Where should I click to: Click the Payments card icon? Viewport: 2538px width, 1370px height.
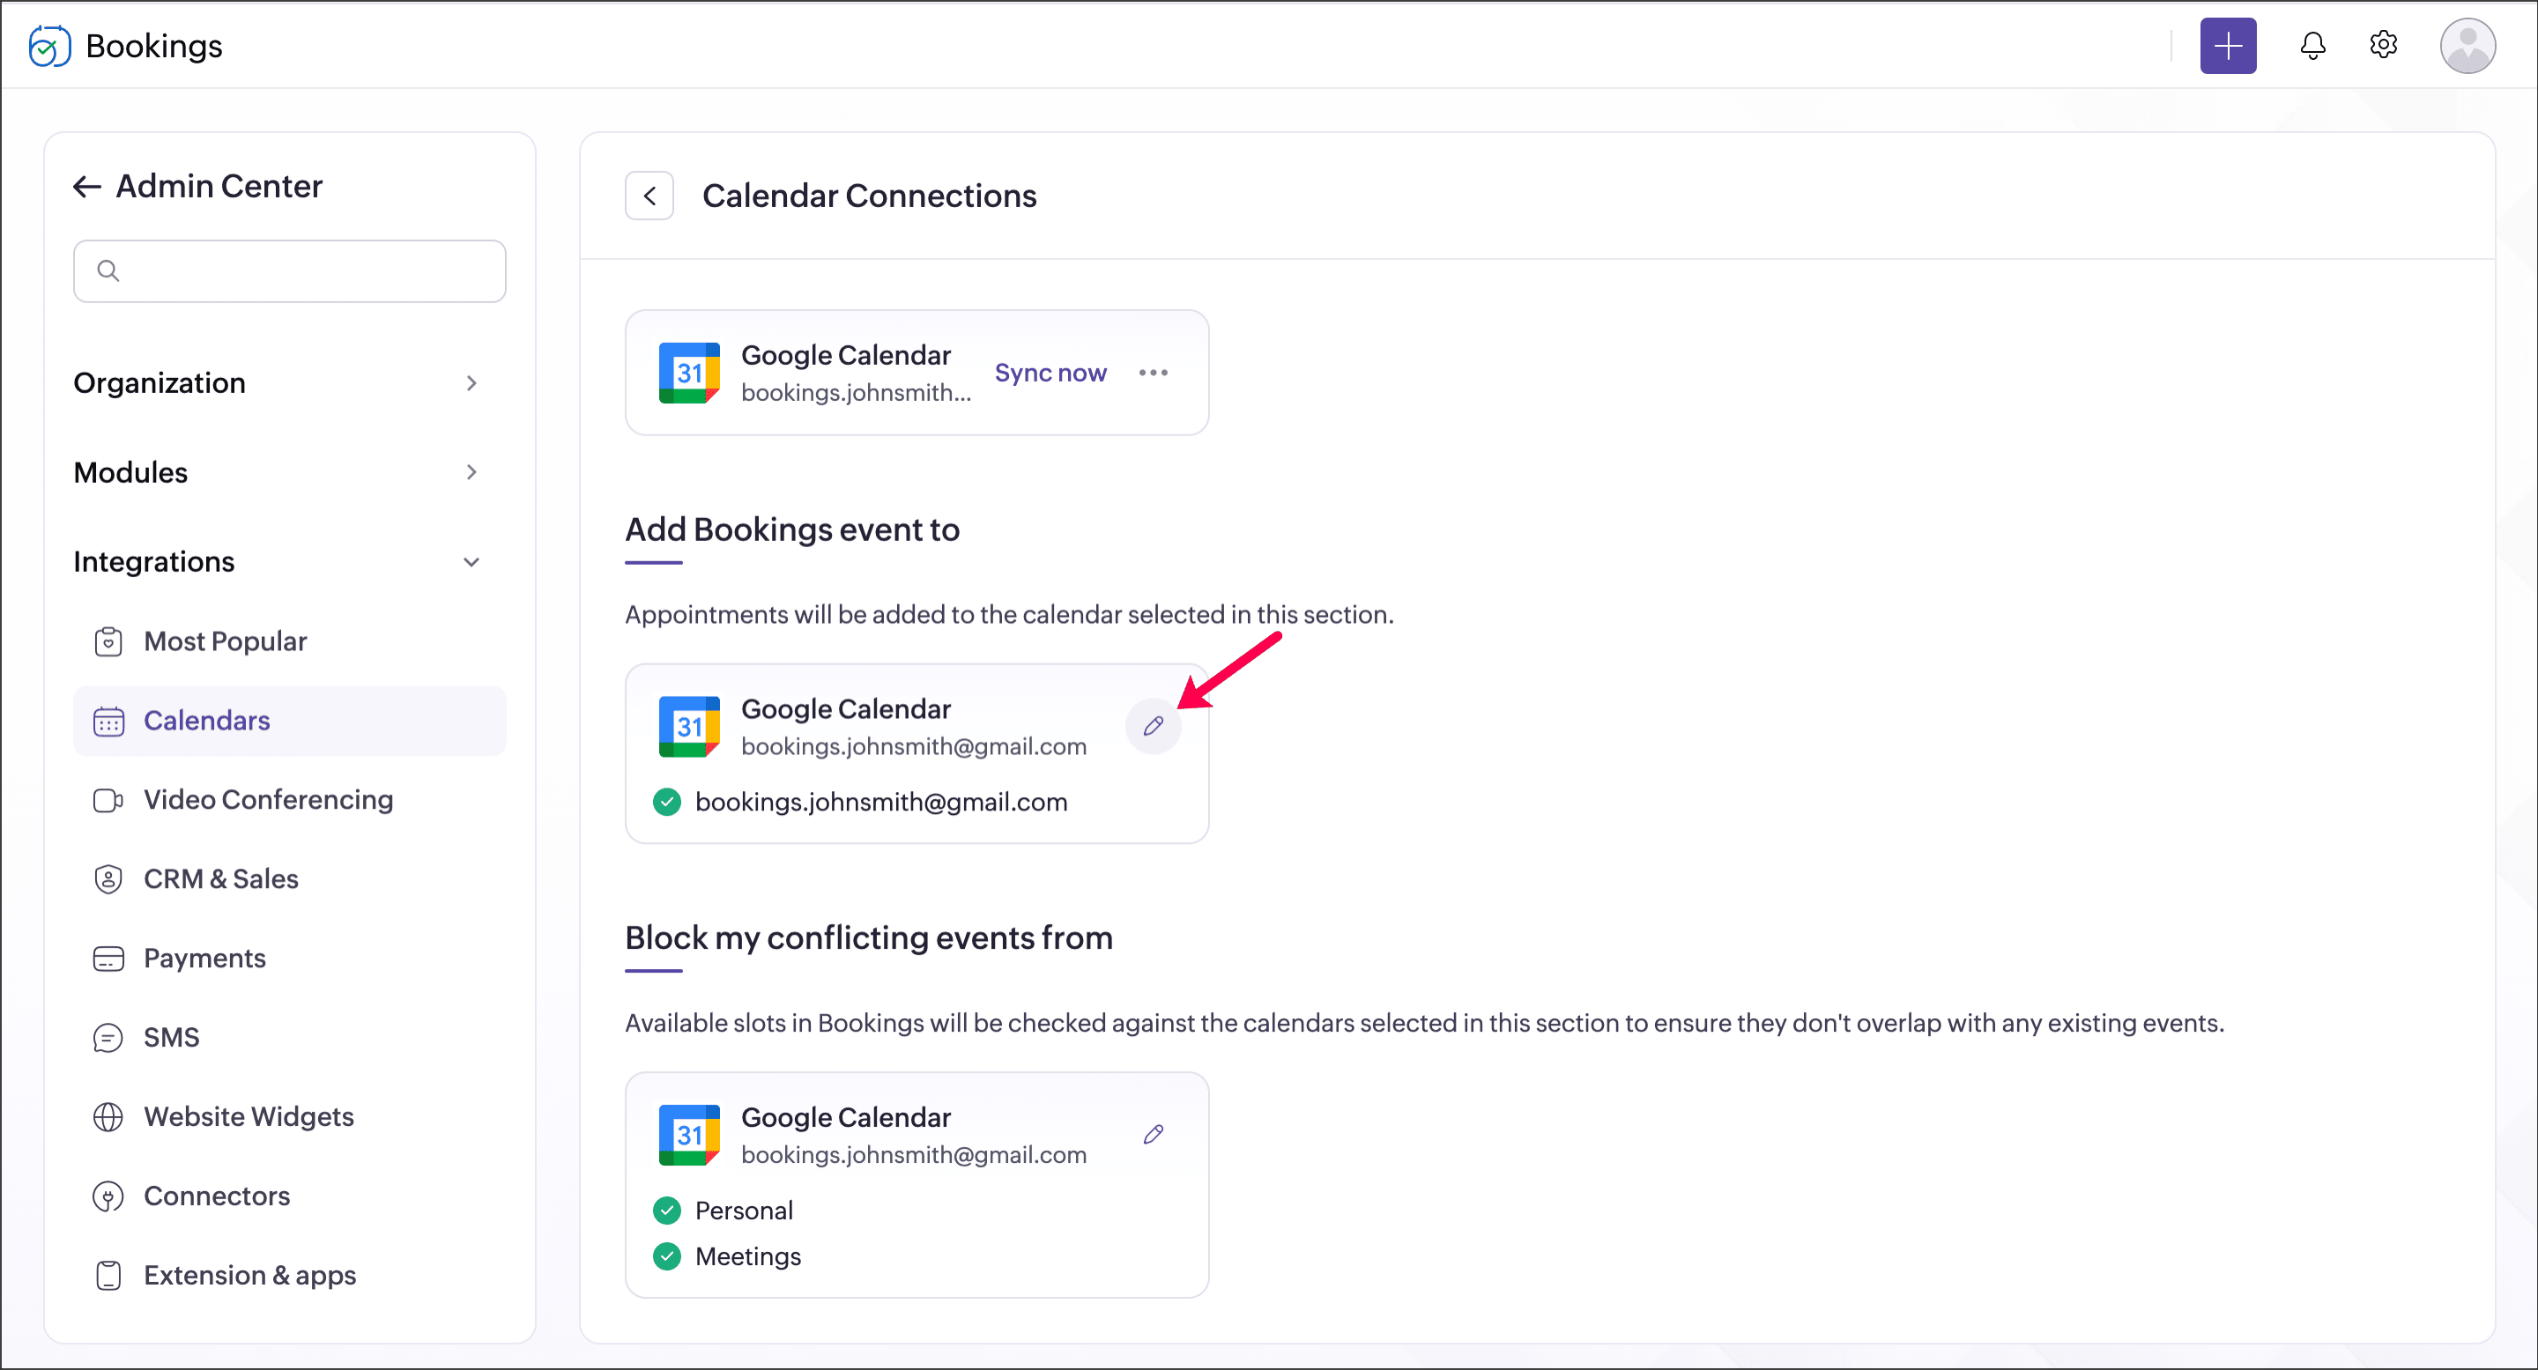point(108,959)
